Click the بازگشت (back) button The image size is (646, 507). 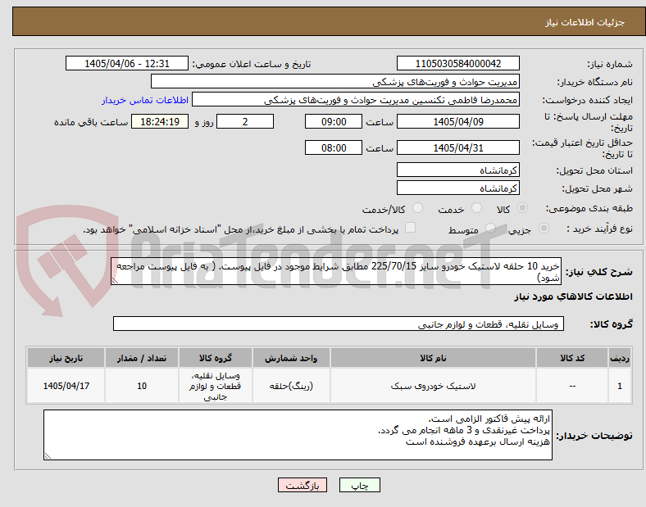303,485
